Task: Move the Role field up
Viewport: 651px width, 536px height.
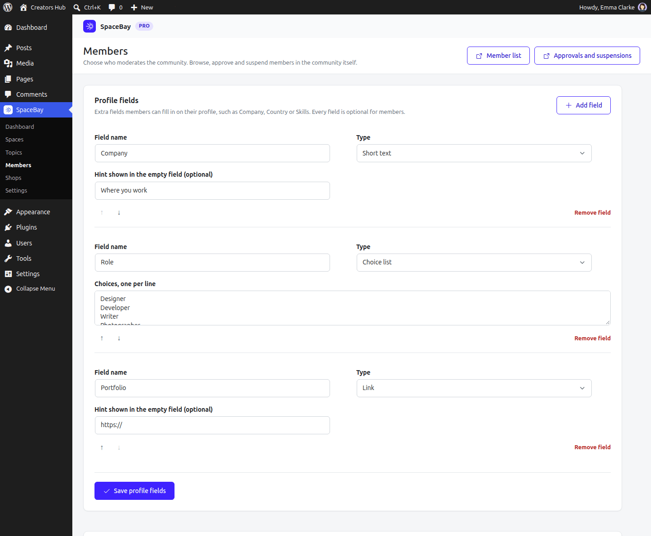Action: pyautogui.click(x=102, y=338)
